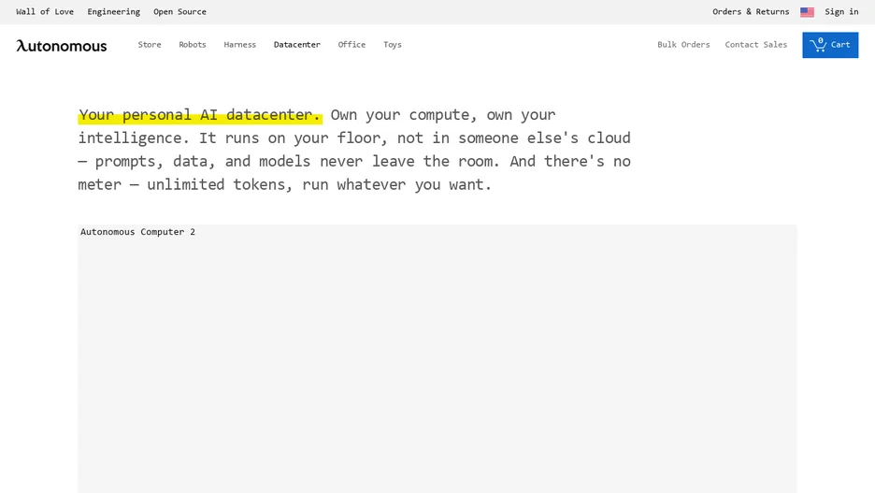
Task: Click Sign in
Action: coord(841,12)
